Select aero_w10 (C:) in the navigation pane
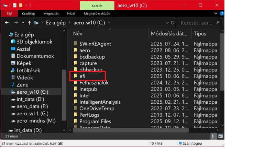This screenshot has width=275, height=155. [32, 92]
